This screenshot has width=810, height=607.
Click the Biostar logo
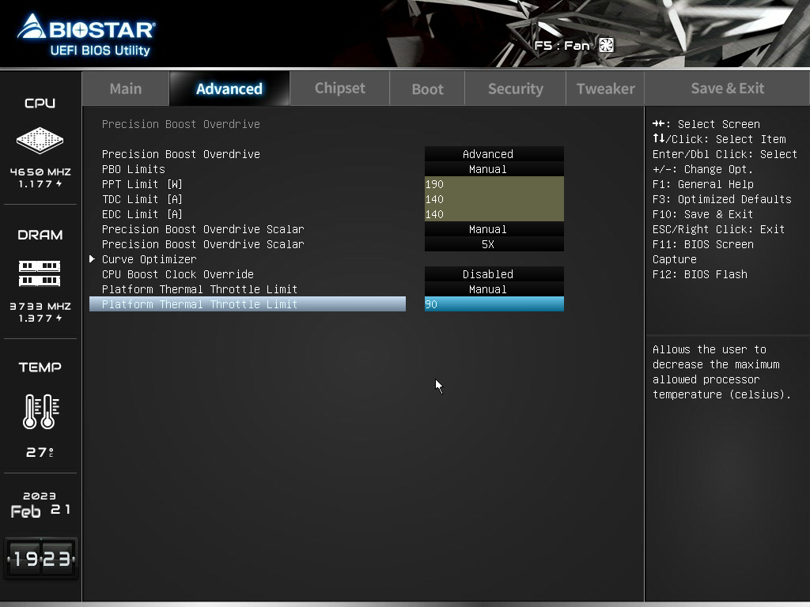[86, 34]
